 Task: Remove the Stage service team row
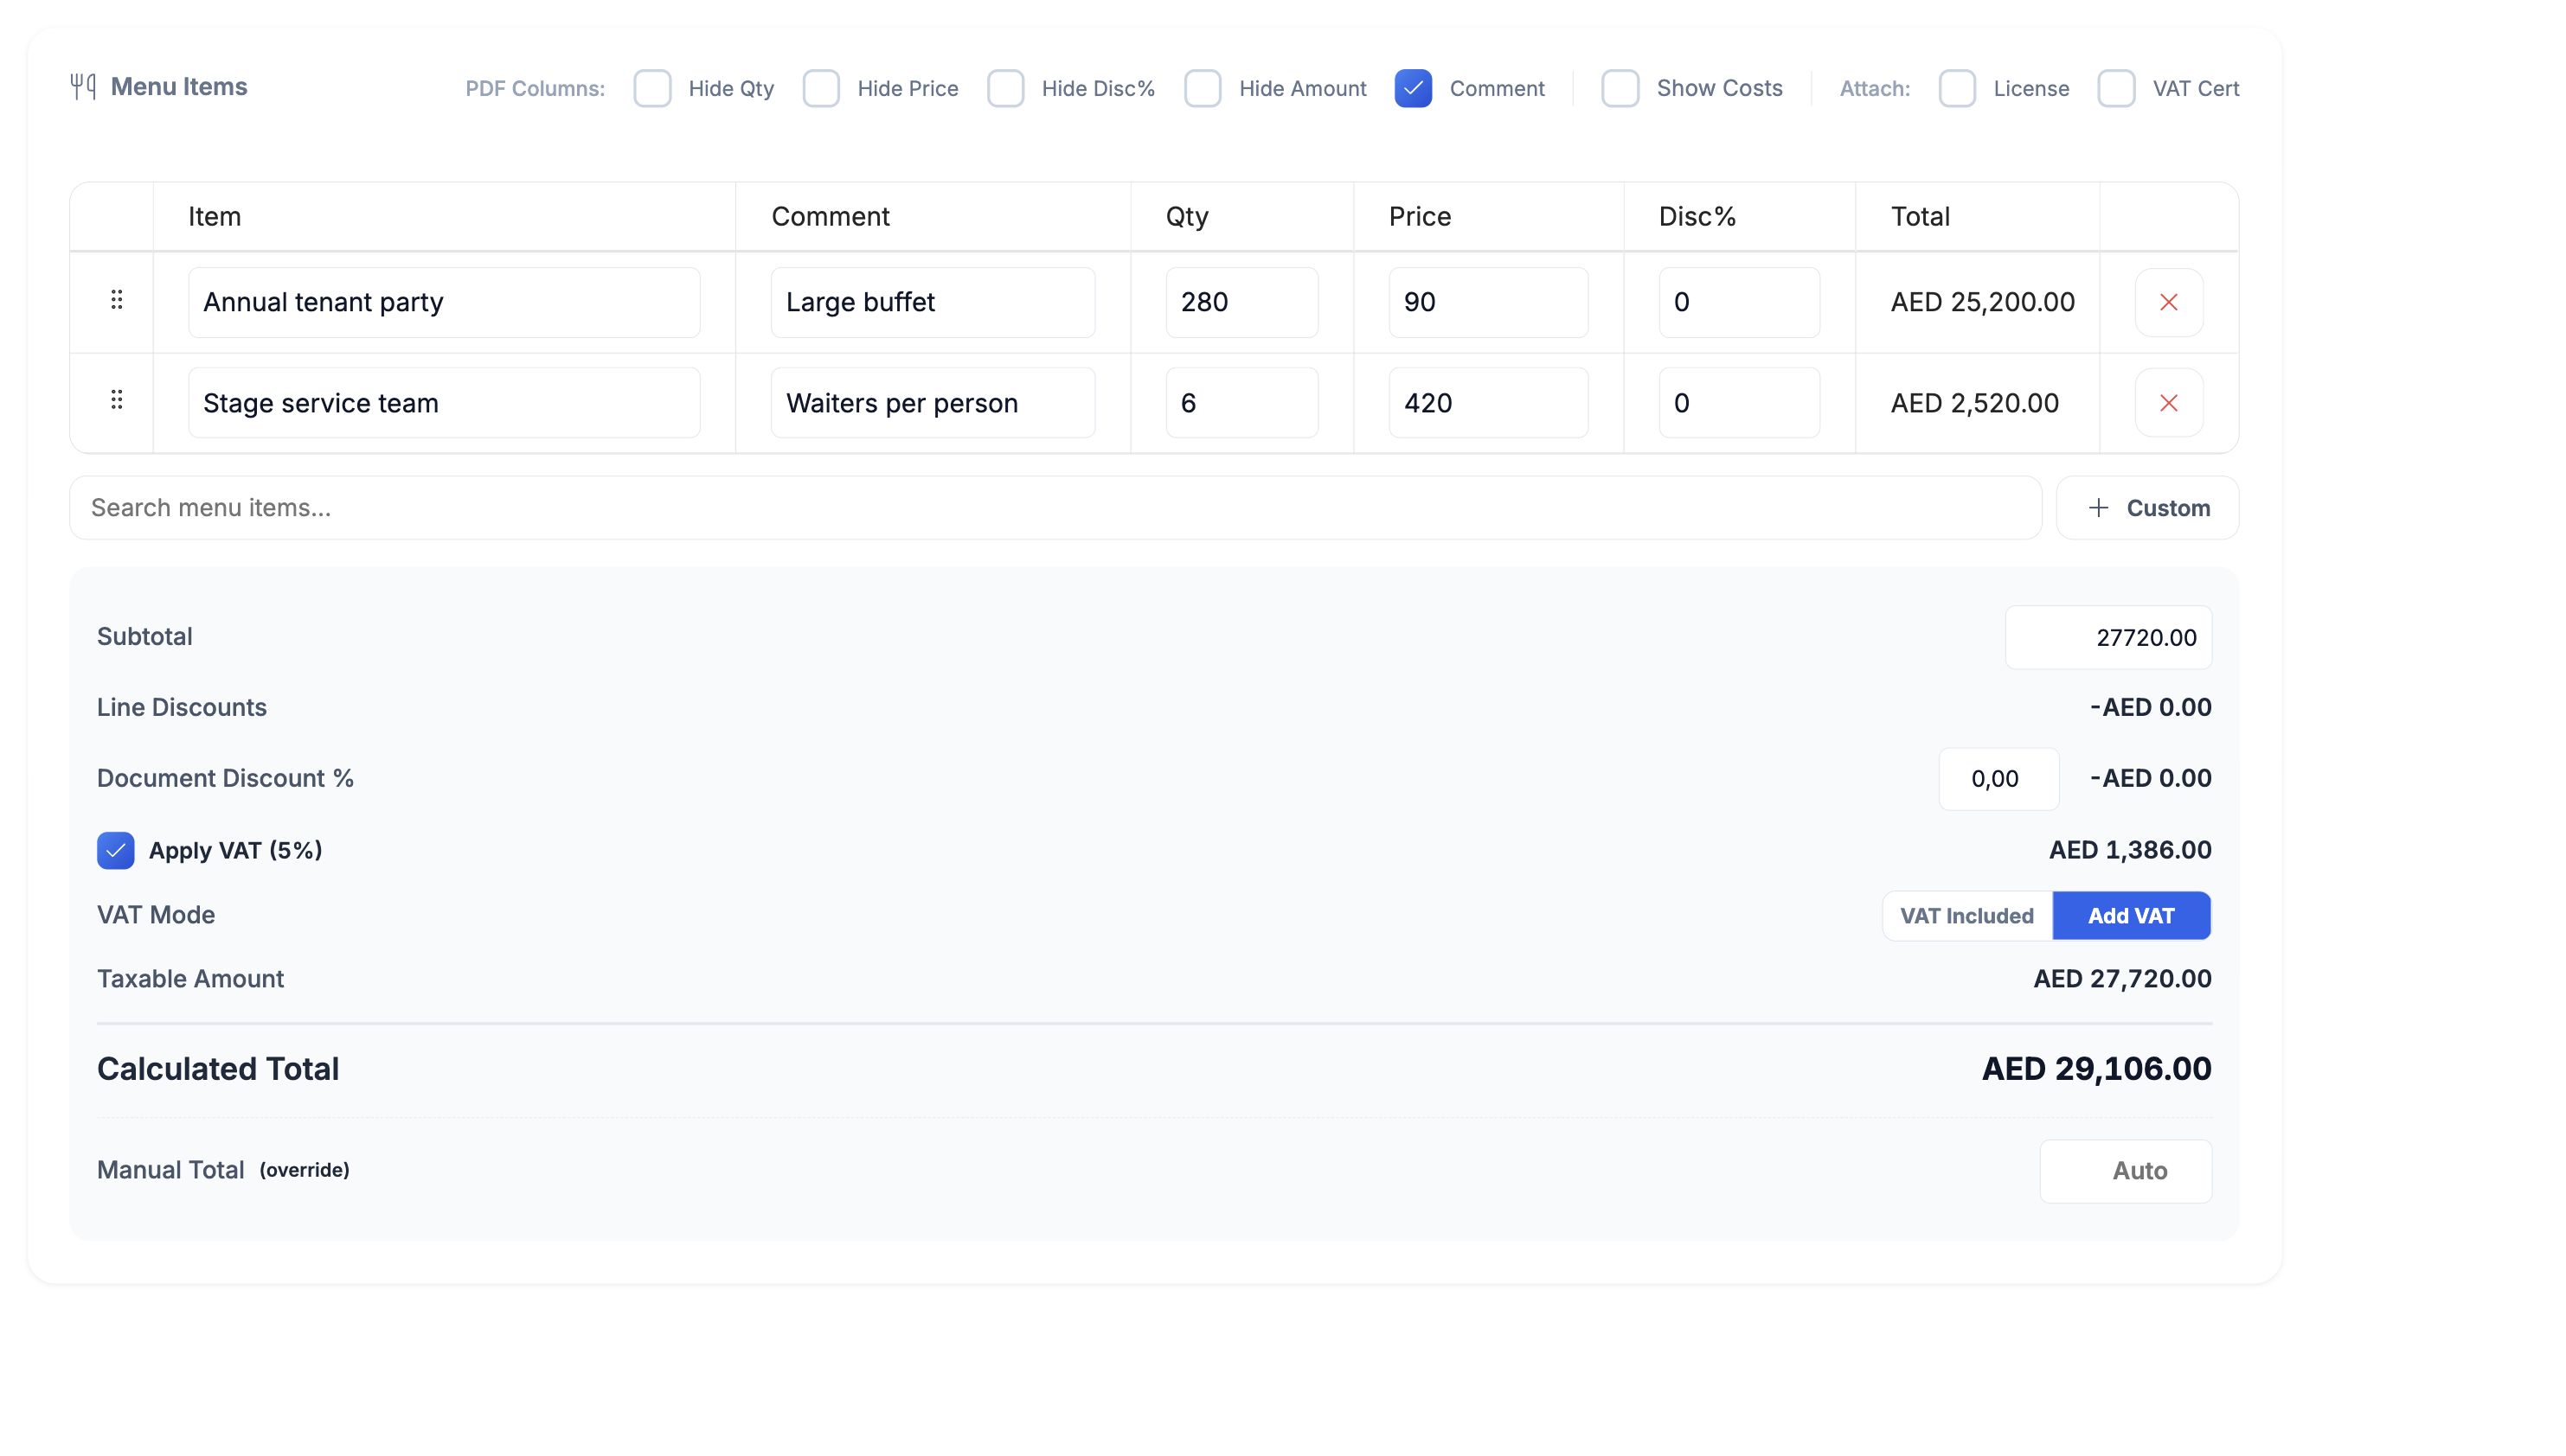tap(2168, 403)
